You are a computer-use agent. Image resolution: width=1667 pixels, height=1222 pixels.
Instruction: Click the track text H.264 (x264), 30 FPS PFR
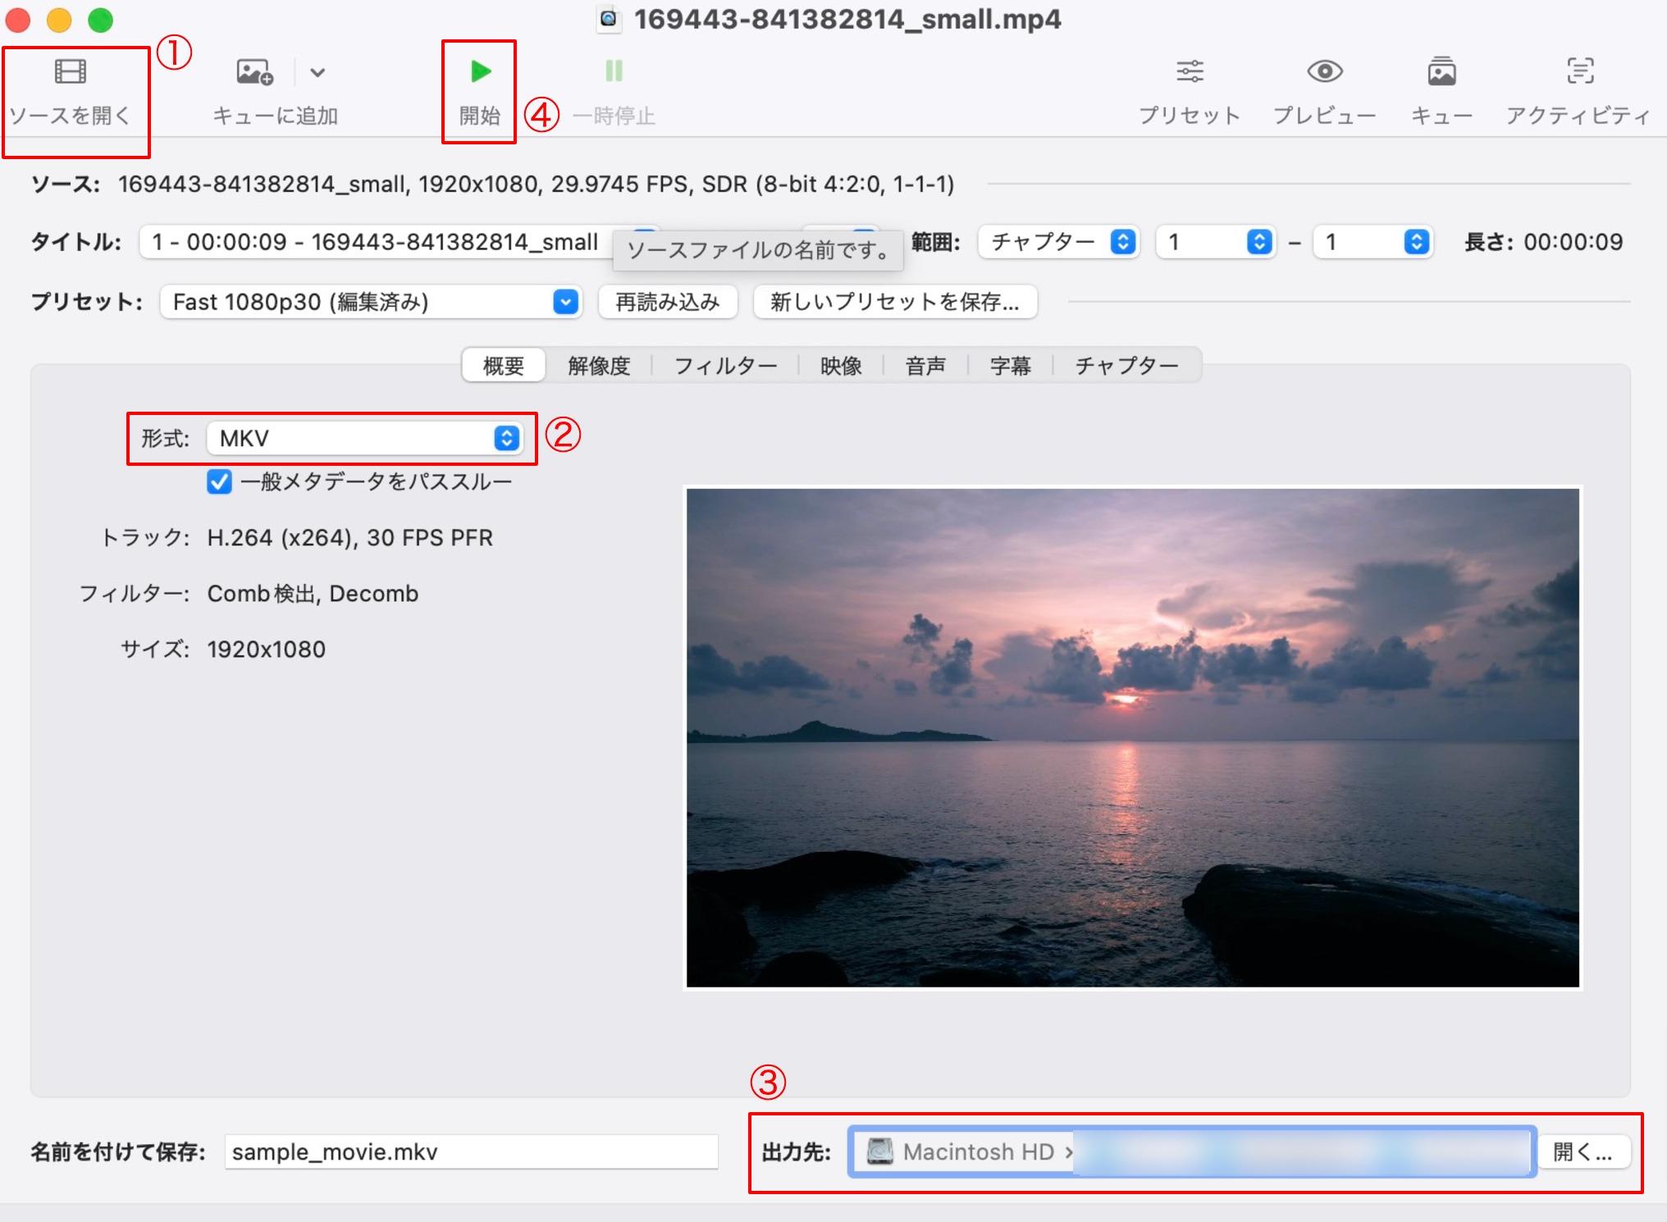click(350, 538)
